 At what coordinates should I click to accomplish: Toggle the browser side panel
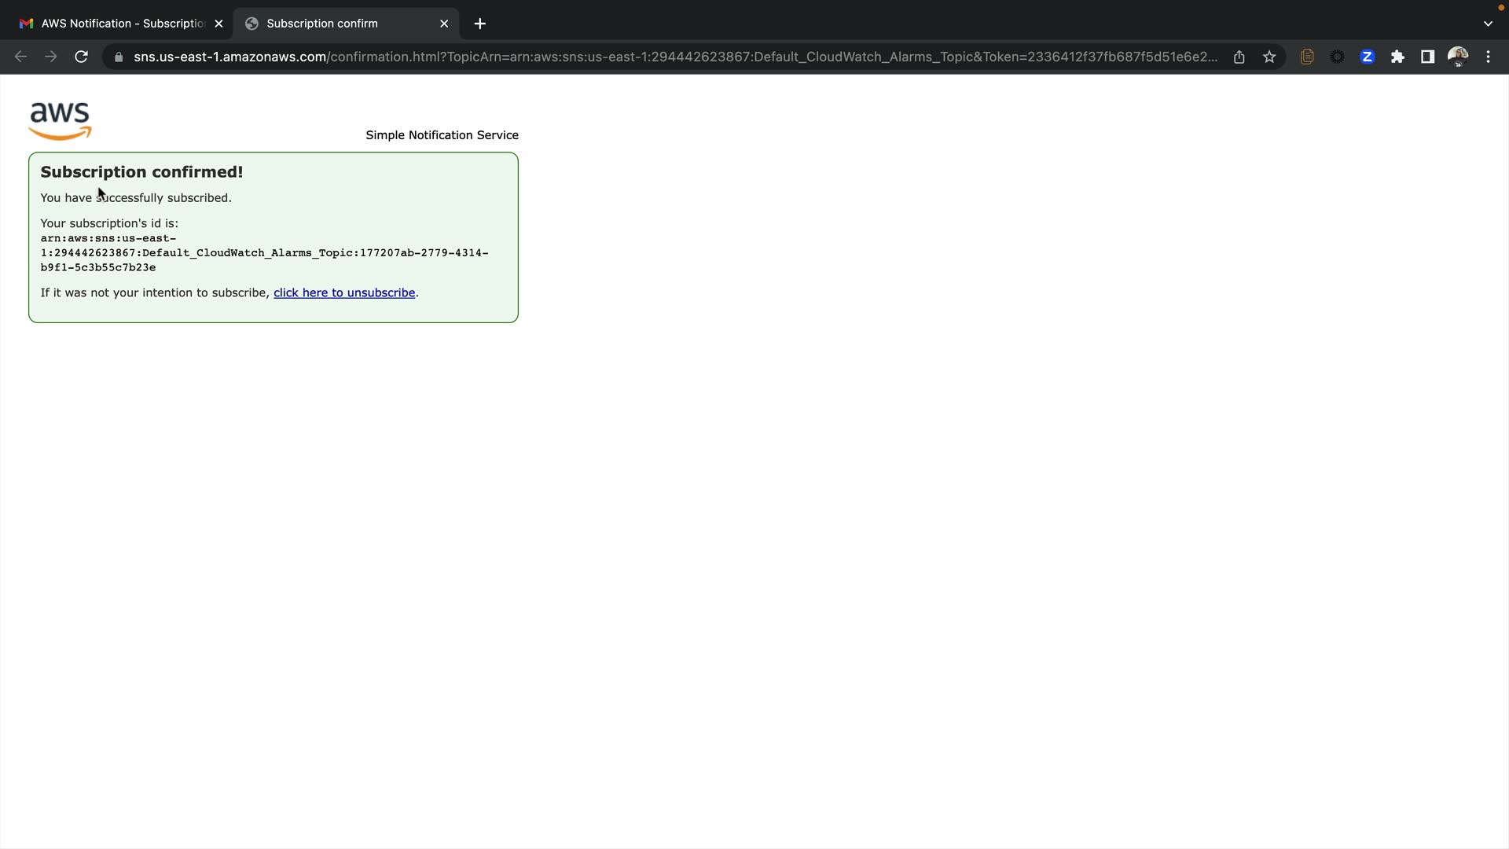coord(1427,57)
